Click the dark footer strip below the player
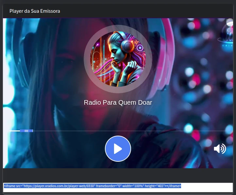 point(118,175)
